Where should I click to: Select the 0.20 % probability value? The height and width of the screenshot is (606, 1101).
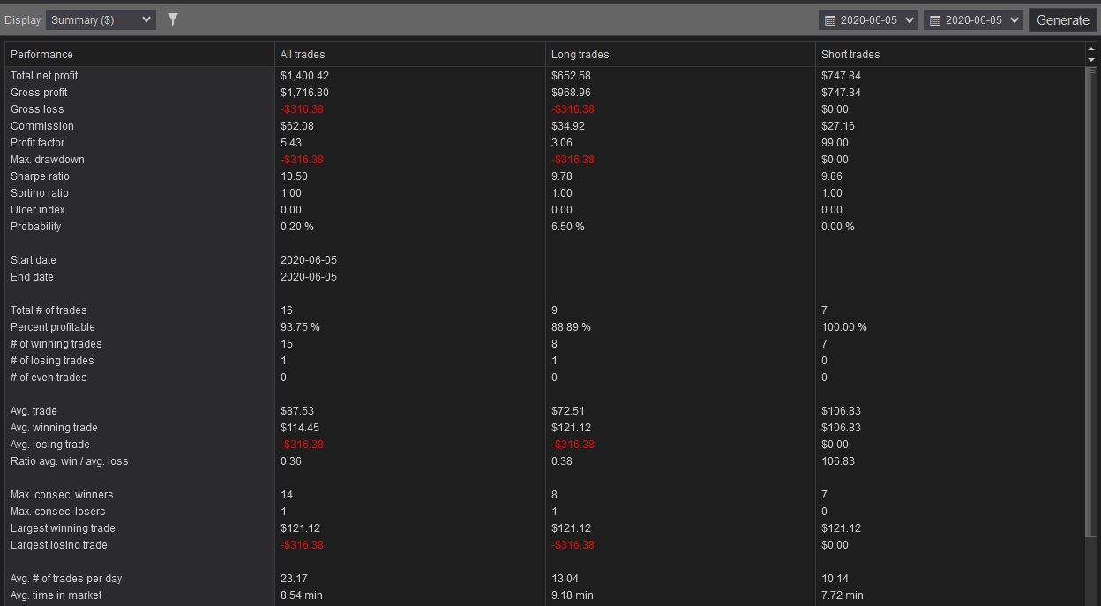coord(297,227)
